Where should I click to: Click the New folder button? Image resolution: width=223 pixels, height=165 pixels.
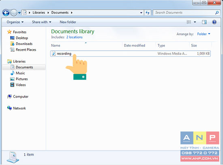point(68,22)
